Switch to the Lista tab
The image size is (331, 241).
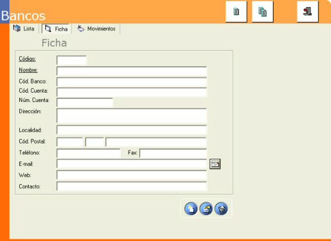[x=24, y=29]
